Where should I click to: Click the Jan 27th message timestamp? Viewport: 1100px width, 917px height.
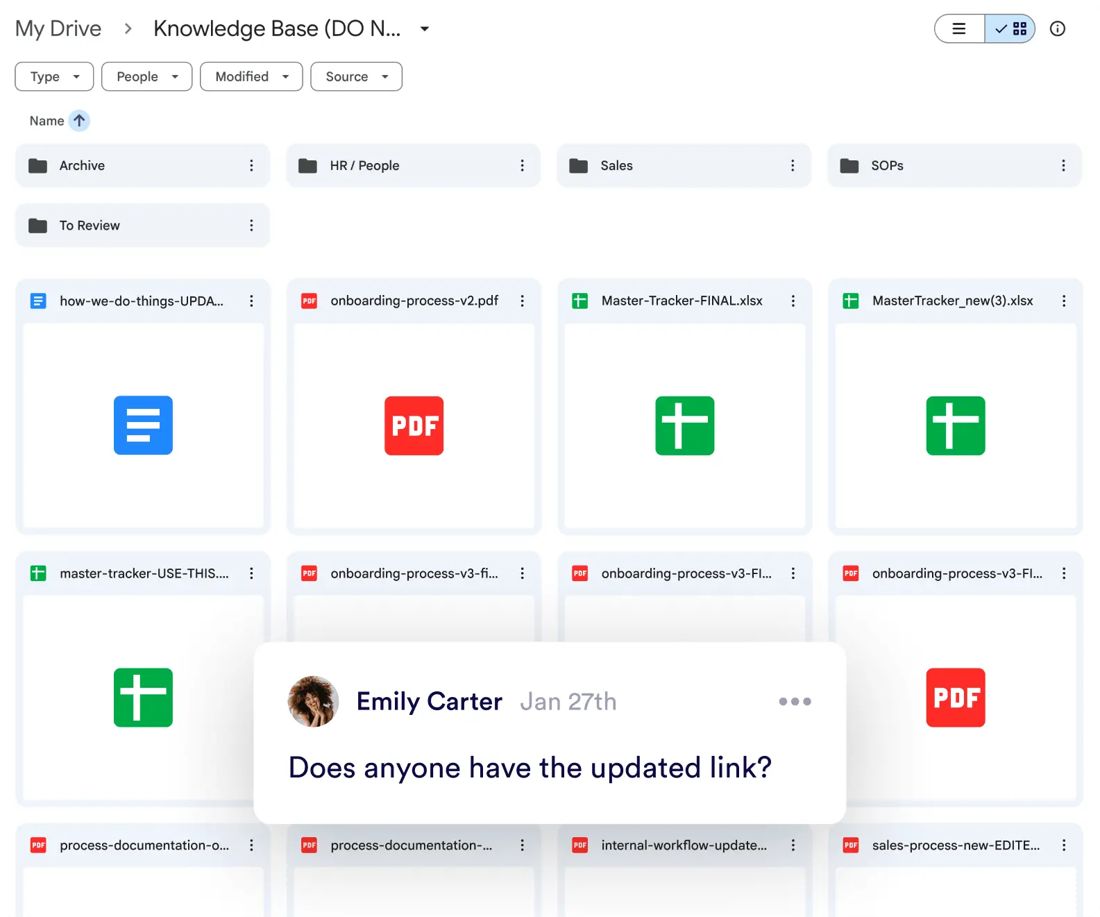[x=568, y=702]
